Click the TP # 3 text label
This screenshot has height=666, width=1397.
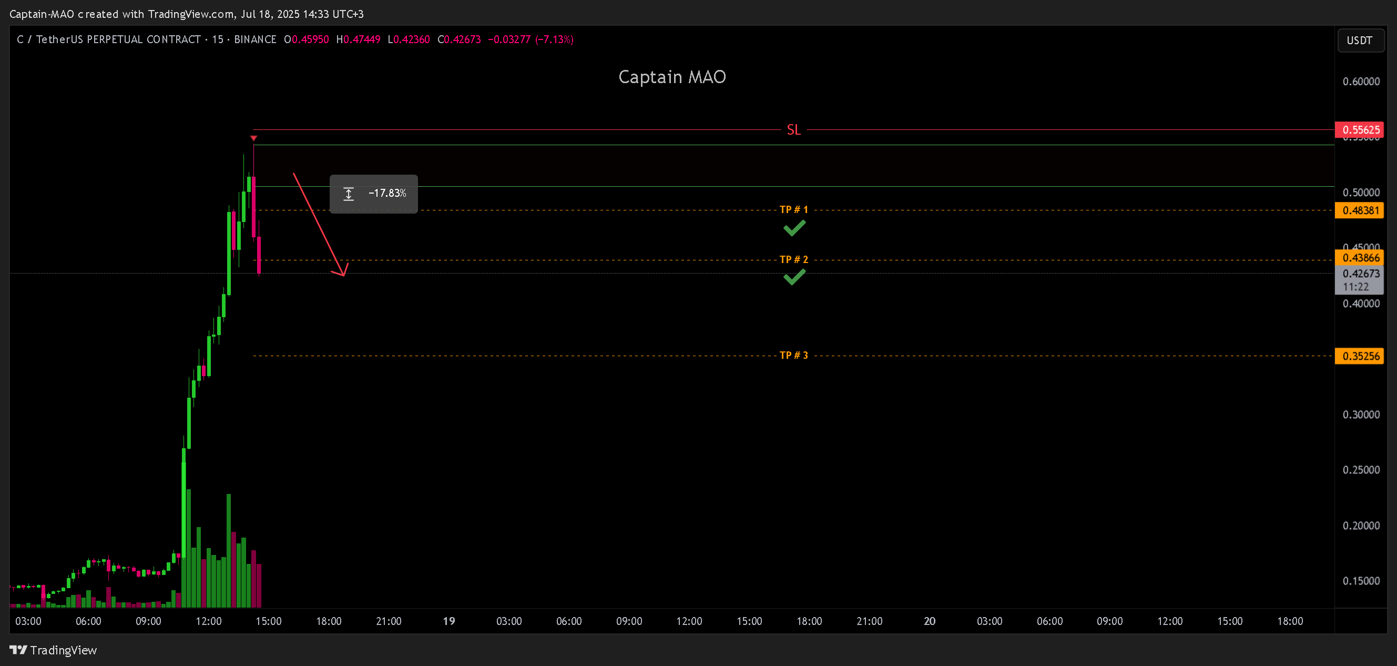point(793,355)
